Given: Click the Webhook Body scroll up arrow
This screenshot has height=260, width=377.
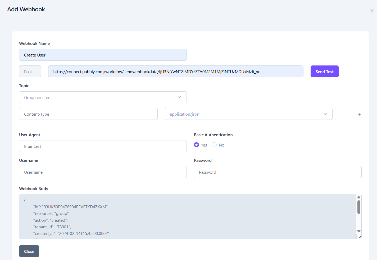Looking at the screenshot, I should 359,197.
